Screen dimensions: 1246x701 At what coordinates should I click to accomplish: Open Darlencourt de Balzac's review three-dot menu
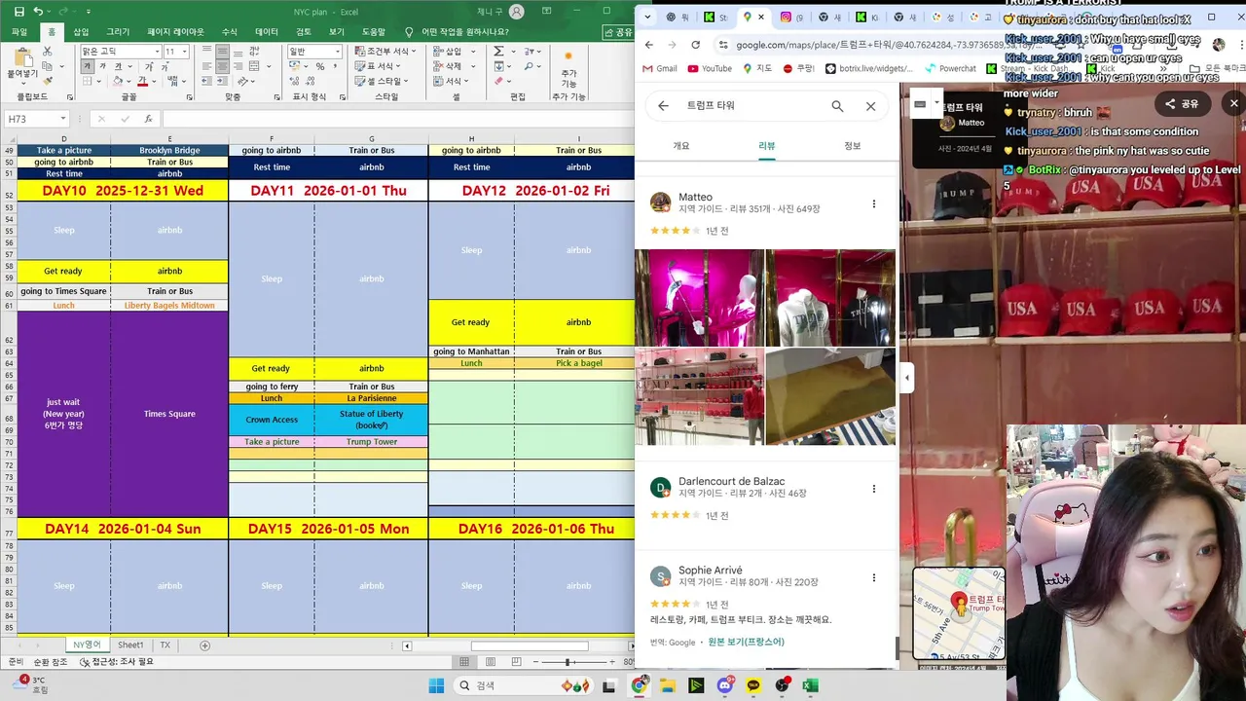pyautogui.click(x=873, y=489)
